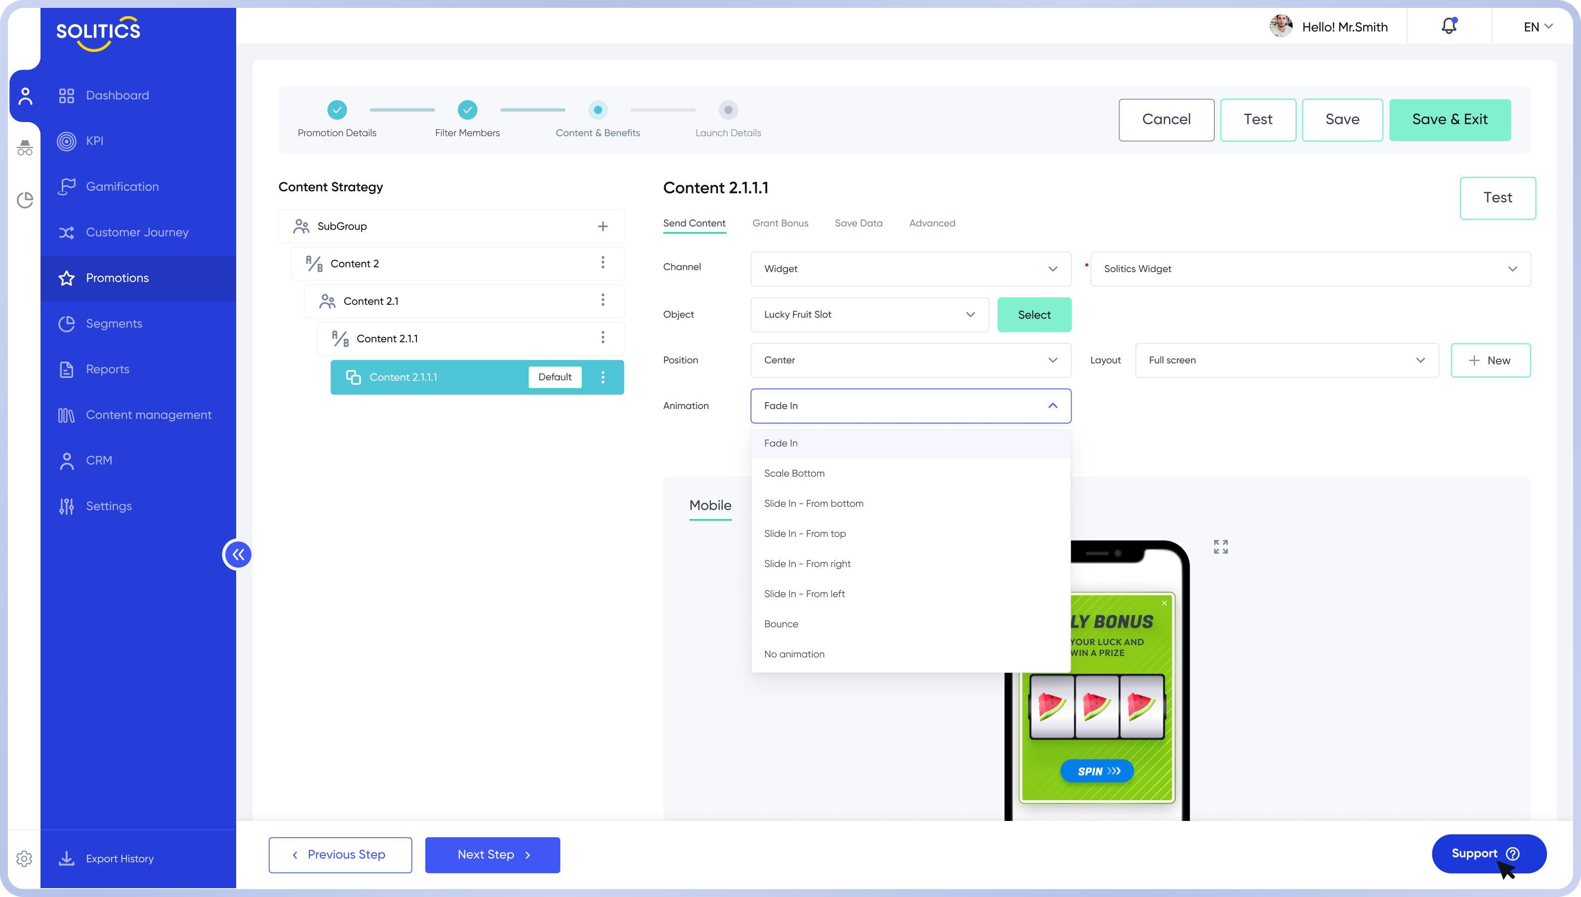The width and height of the screenshot is (1581, 897).
Task: Click Mr.Smith's avatar picture
Action: 1281,26
